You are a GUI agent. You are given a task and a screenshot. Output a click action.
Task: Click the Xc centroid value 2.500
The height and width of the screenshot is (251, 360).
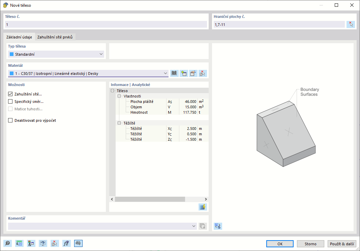[191, 129]
